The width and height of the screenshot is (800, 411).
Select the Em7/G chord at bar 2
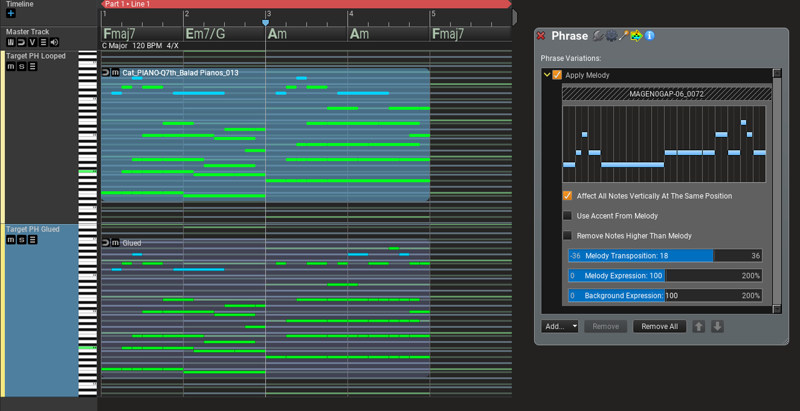pos(205,34)
